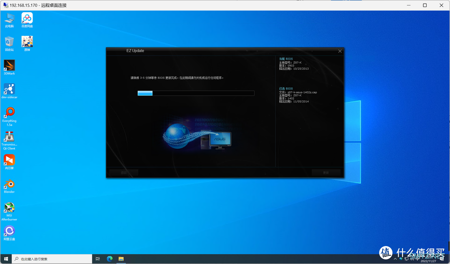Open the 百度网盘 desktop icon
This screenshot has width=450, height=264.
(27, 20)
